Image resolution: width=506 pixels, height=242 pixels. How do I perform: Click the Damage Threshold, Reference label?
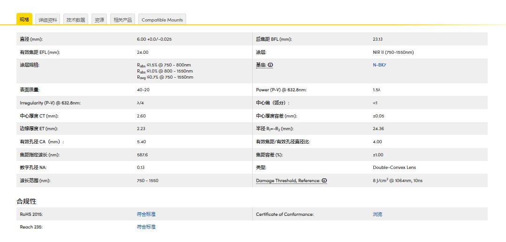pyautogui.click(x=288, y=181)
